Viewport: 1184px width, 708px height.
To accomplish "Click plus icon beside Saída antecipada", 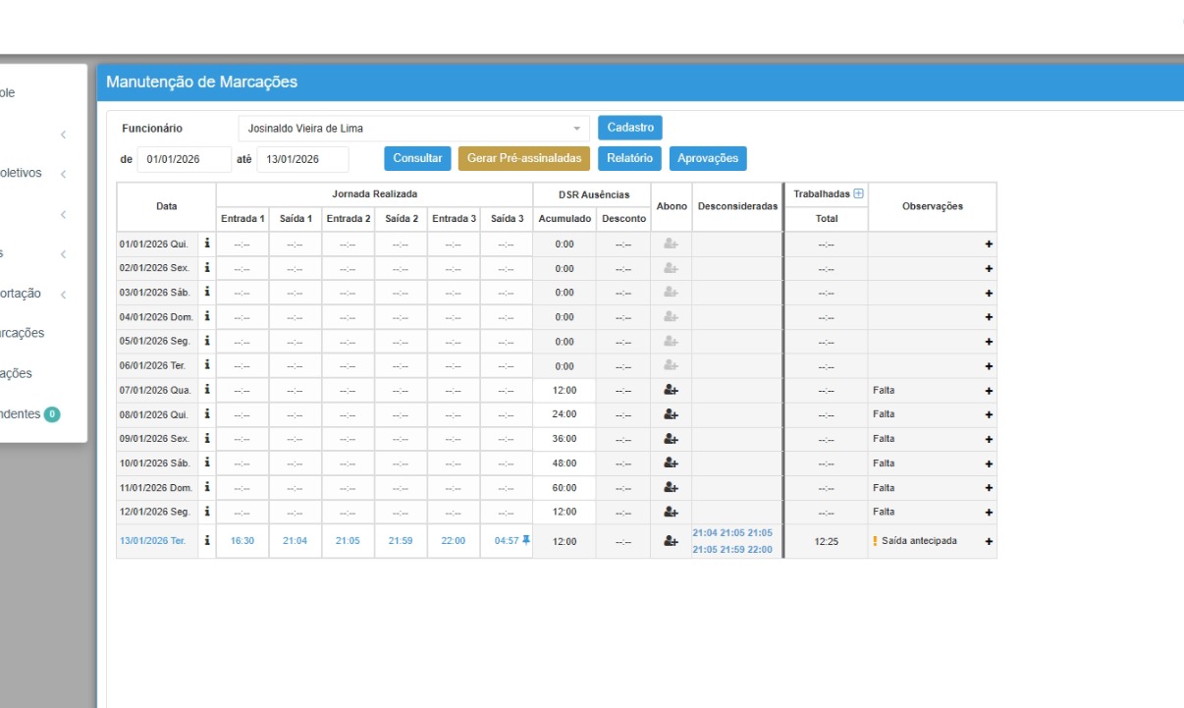I will click(989, 541).
